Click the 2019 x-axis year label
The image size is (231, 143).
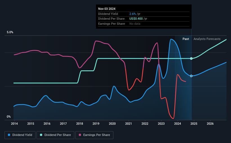pyautogui.click(x=96, y=124)
